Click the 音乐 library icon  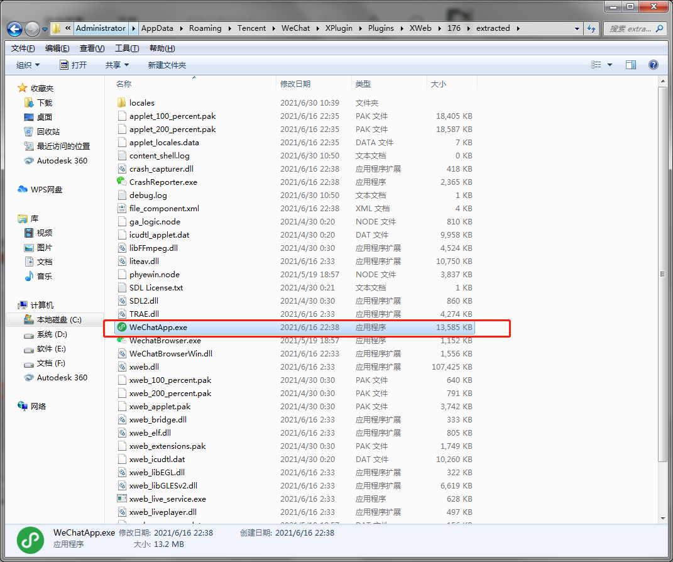pyautogui.click(x=29, y=276)
